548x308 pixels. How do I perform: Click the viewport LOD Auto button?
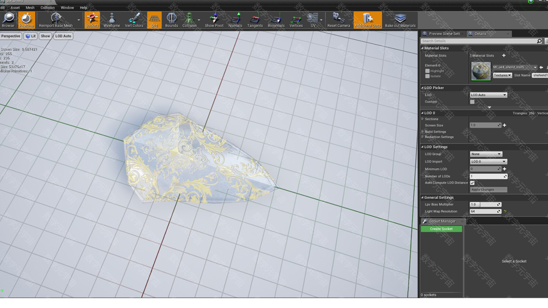[x=63, y=36]
